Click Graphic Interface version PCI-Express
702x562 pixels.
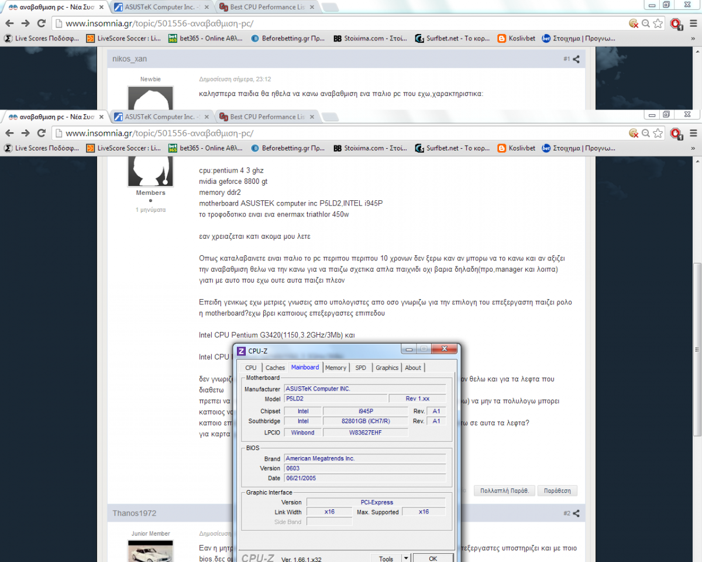[x=376, y=502]
